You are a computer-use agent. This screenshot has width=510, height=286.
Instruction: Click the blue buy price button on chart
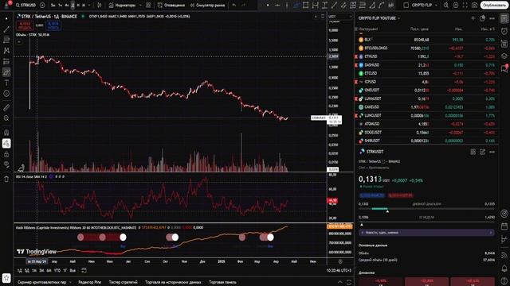(53, 25)
